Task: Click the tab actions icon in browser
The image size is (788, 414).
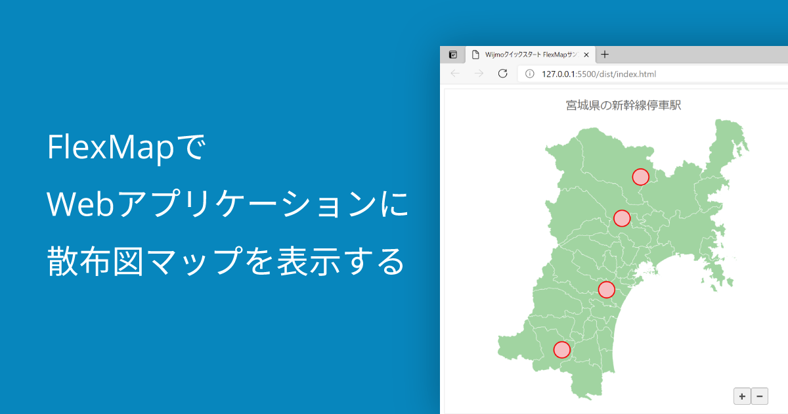Action: (x=452, y=55)
